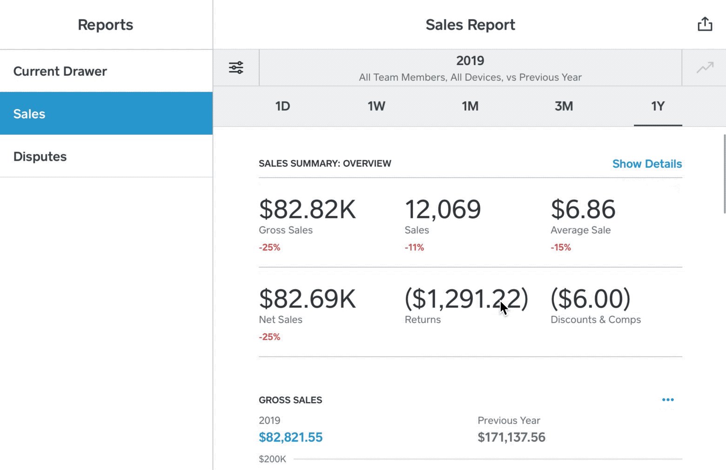
Task: Switch to the 1W time range
Action: click(376, 106)
